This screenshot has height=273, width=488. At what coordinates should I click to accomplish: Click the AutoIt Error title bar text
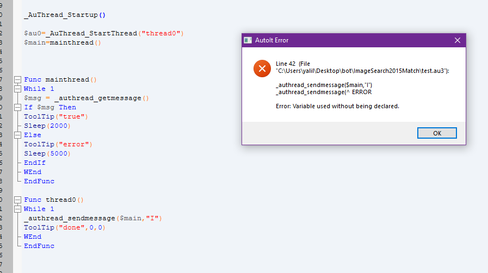click(x=271, y=40)
